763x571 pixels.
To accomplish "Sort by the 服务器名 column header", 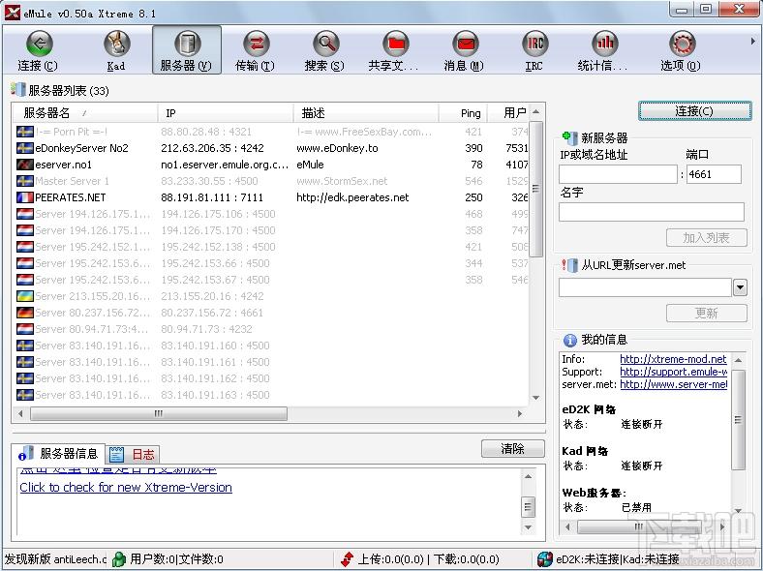I will pyautogui.click(x=85, y=113).
